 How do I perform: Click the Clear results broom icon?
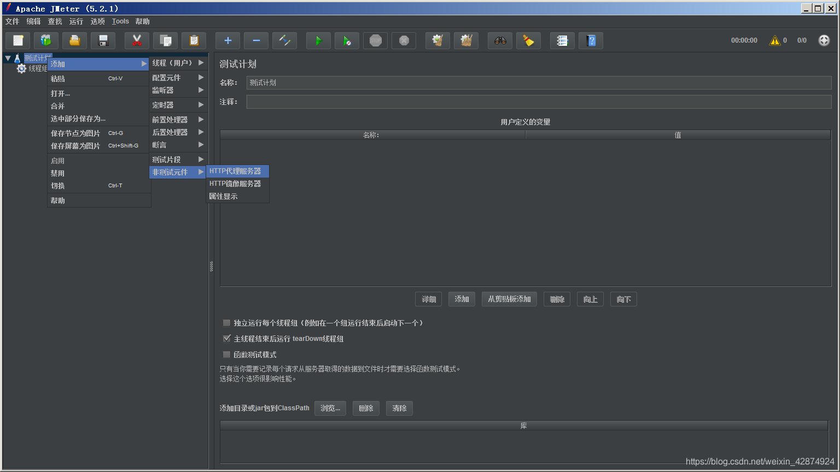[x=437, y=40]
